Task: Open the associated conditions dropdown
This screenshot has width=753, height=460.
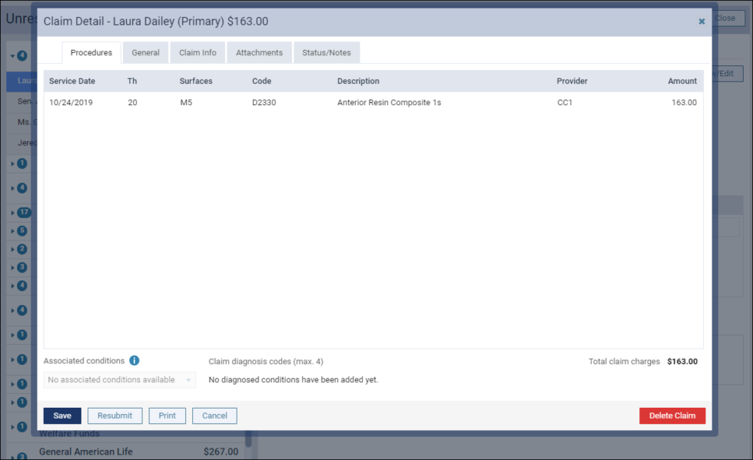Action: coord(119,380)
